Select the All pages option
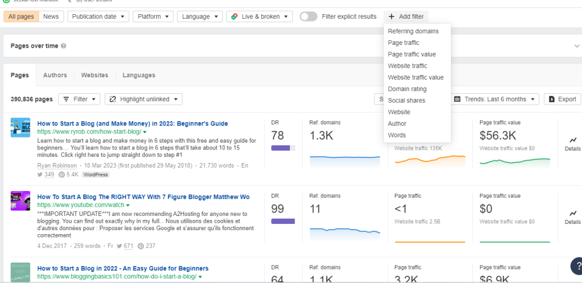 (21, 16)
